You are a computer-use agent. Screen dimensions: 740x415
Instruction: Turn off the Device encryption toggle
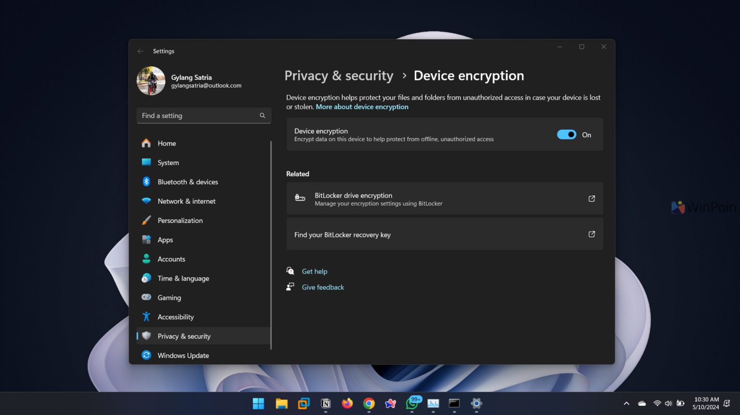(567, 134)
